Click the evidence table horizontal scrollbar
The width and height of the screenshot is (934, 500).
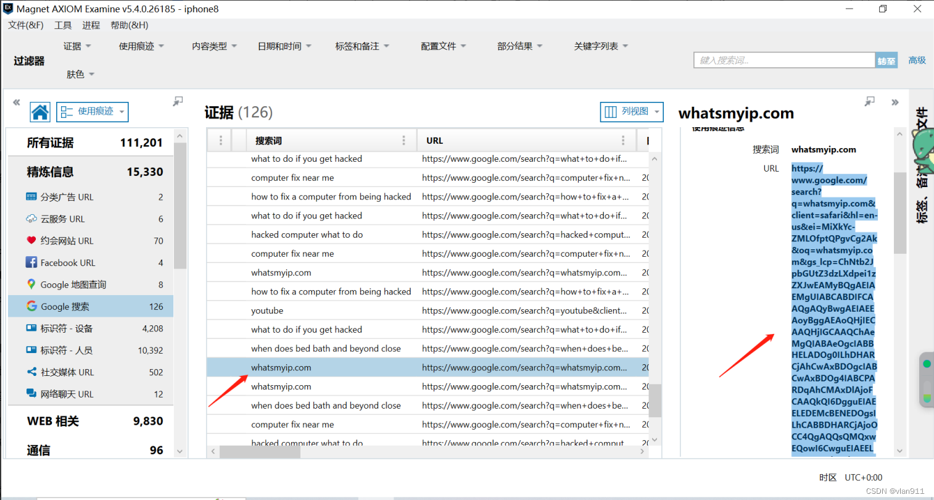[260, 452]
